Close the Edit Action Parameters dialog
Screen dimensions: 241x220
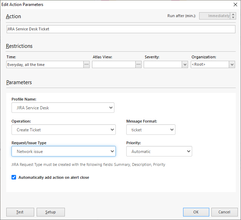(x=235, y=5)
